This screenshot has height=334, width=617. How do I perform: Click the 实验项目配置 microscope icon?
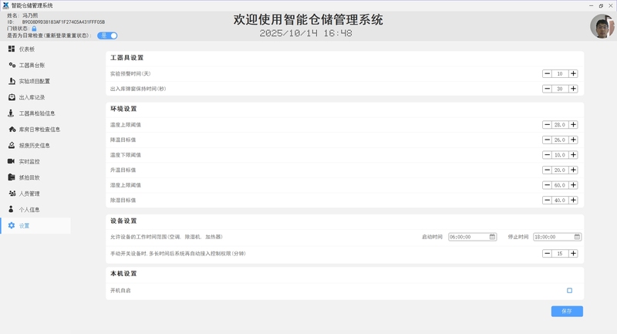[x=12, y=81]
